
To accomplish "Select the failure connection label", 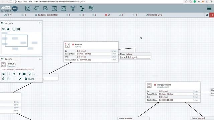I will (x=135, y=56).
